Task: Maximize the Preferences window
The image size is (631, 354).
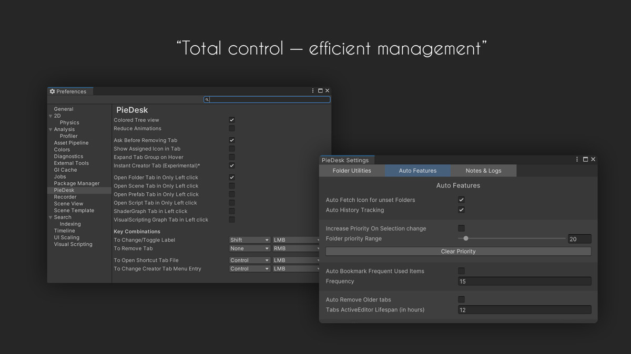Action: [320, 91]
